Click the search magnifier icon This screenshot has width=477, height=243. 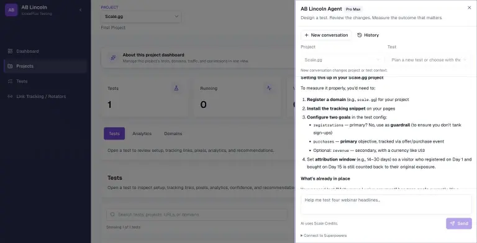[x=112, y=214]
